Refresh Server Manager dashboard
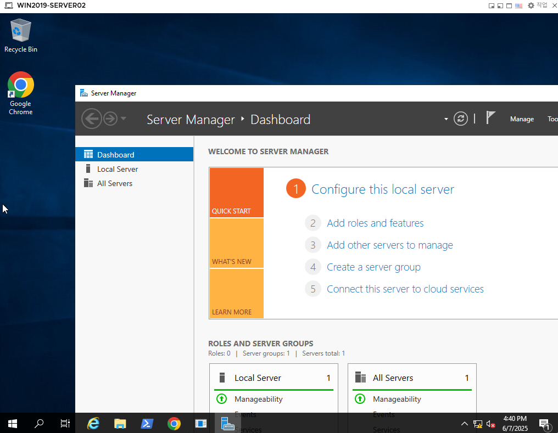This screenshot has width=558, height=433. tap(460, 119)
